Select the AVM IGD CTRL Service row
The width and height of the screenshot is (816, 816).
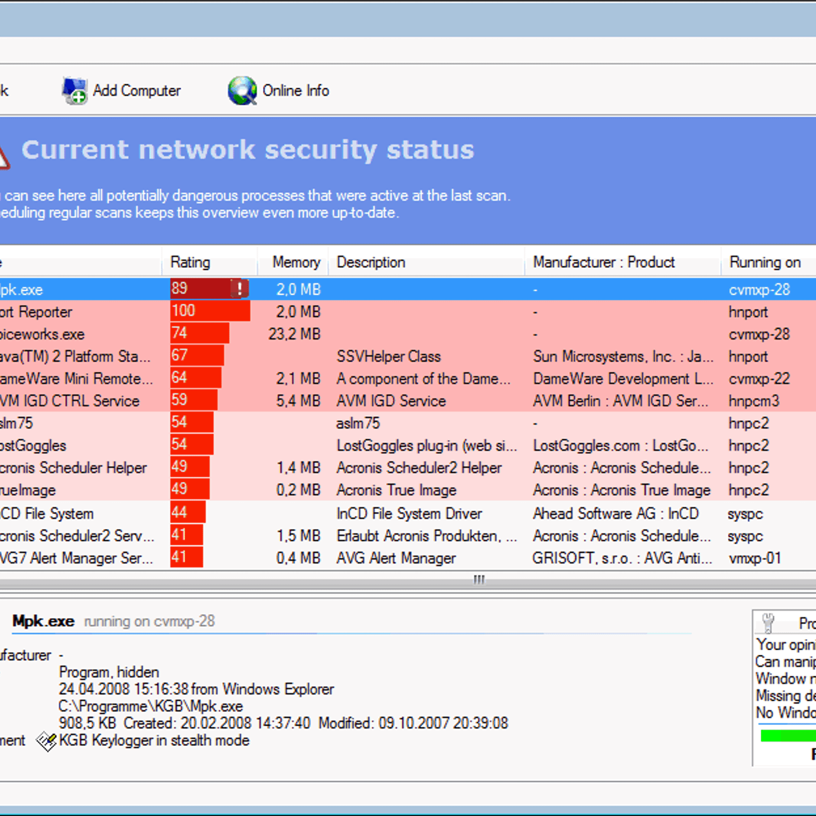(x=408, y=401)
